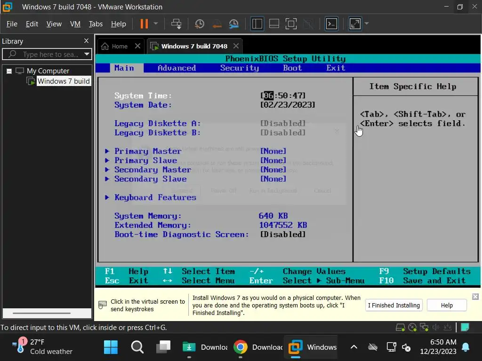Toggle the thumbnail bar view icon
This screenshot has width=482, height=361.
coord(274,24)
